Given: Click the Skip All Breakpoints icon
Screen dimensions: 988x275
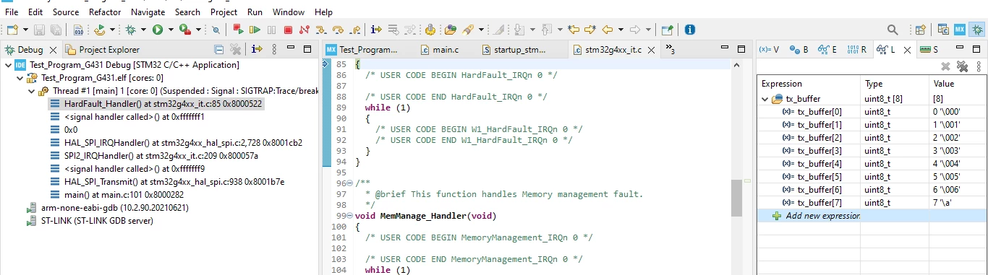Looking at the screenshot, I should click(x=216, y=30).
